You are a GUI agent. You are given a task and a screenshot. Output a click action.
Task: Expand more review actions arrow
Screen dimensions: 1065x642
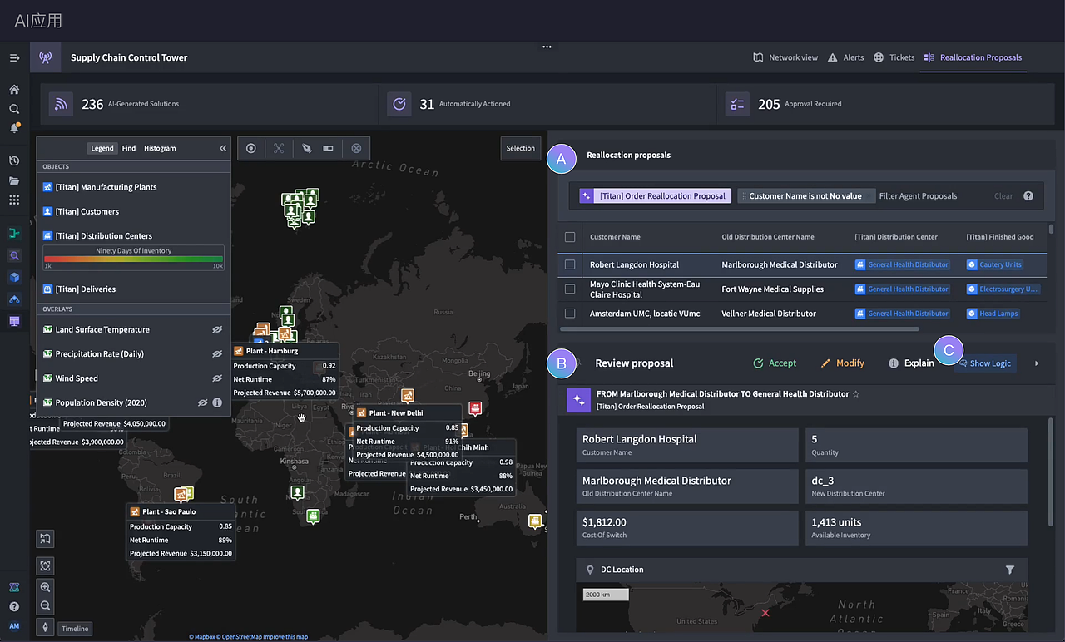click(x=1037, y=363)
